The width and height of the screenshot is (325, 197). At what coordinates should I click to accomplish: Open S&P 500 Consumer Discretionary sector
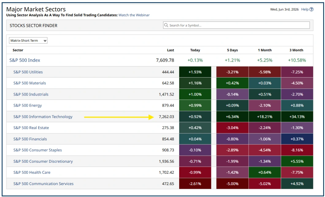[x=43, y=161]
